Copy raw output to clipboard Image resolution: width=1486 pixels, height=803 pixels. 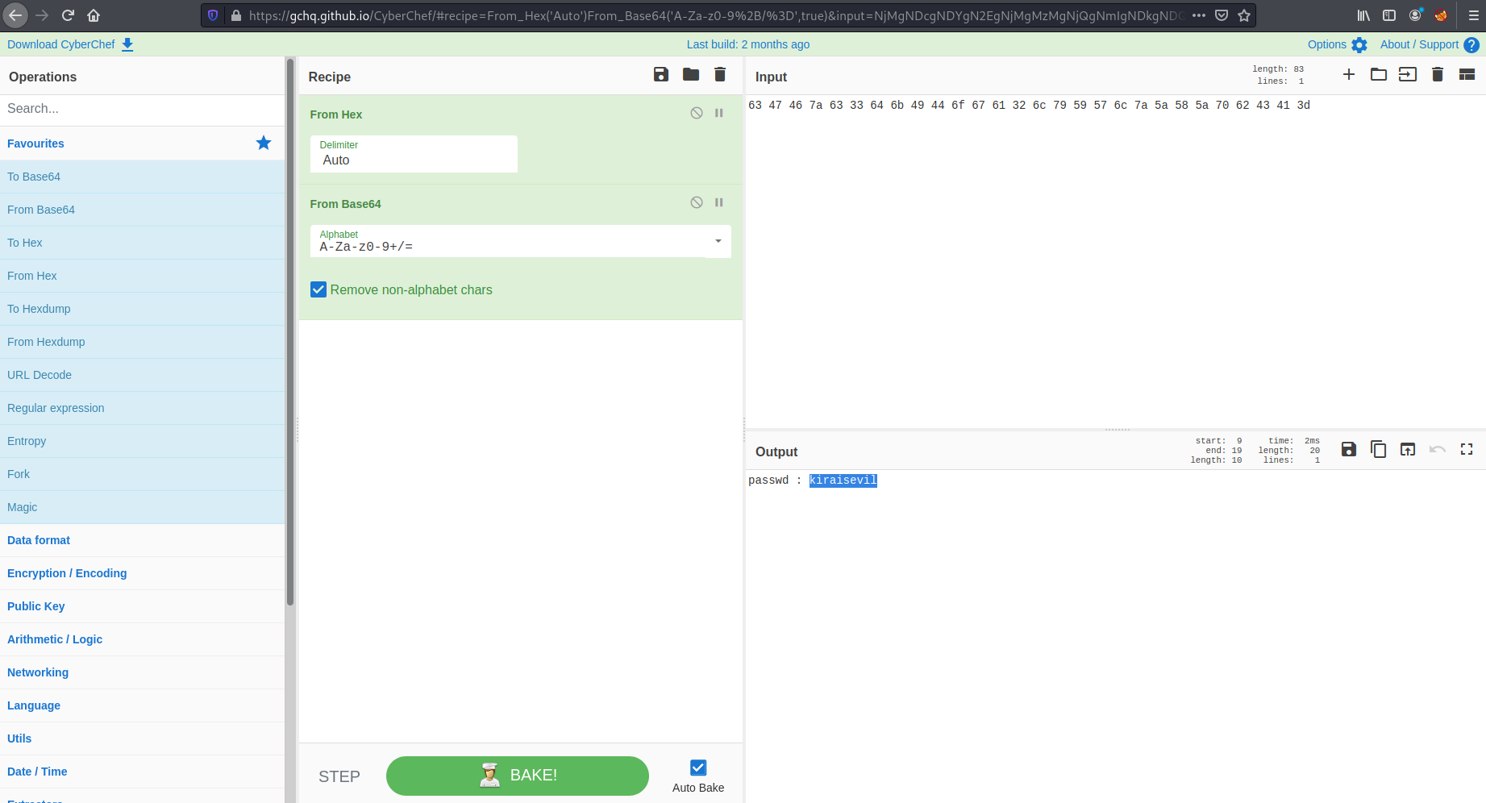(x=1379, y=450)
